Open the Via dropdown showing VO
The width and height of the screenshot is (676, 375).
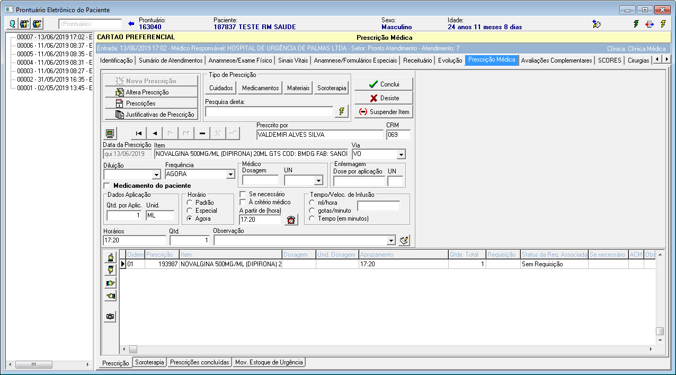coord(401,154)
